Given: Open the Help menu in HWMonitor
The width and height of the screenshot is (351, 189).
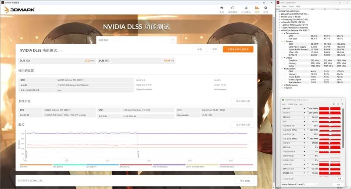Looking at the screenshot, I should (298, 7).
